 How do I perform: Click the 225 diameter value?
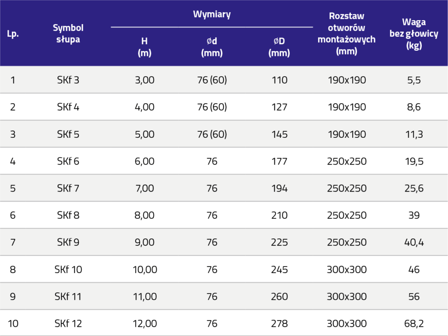(279, 243)
